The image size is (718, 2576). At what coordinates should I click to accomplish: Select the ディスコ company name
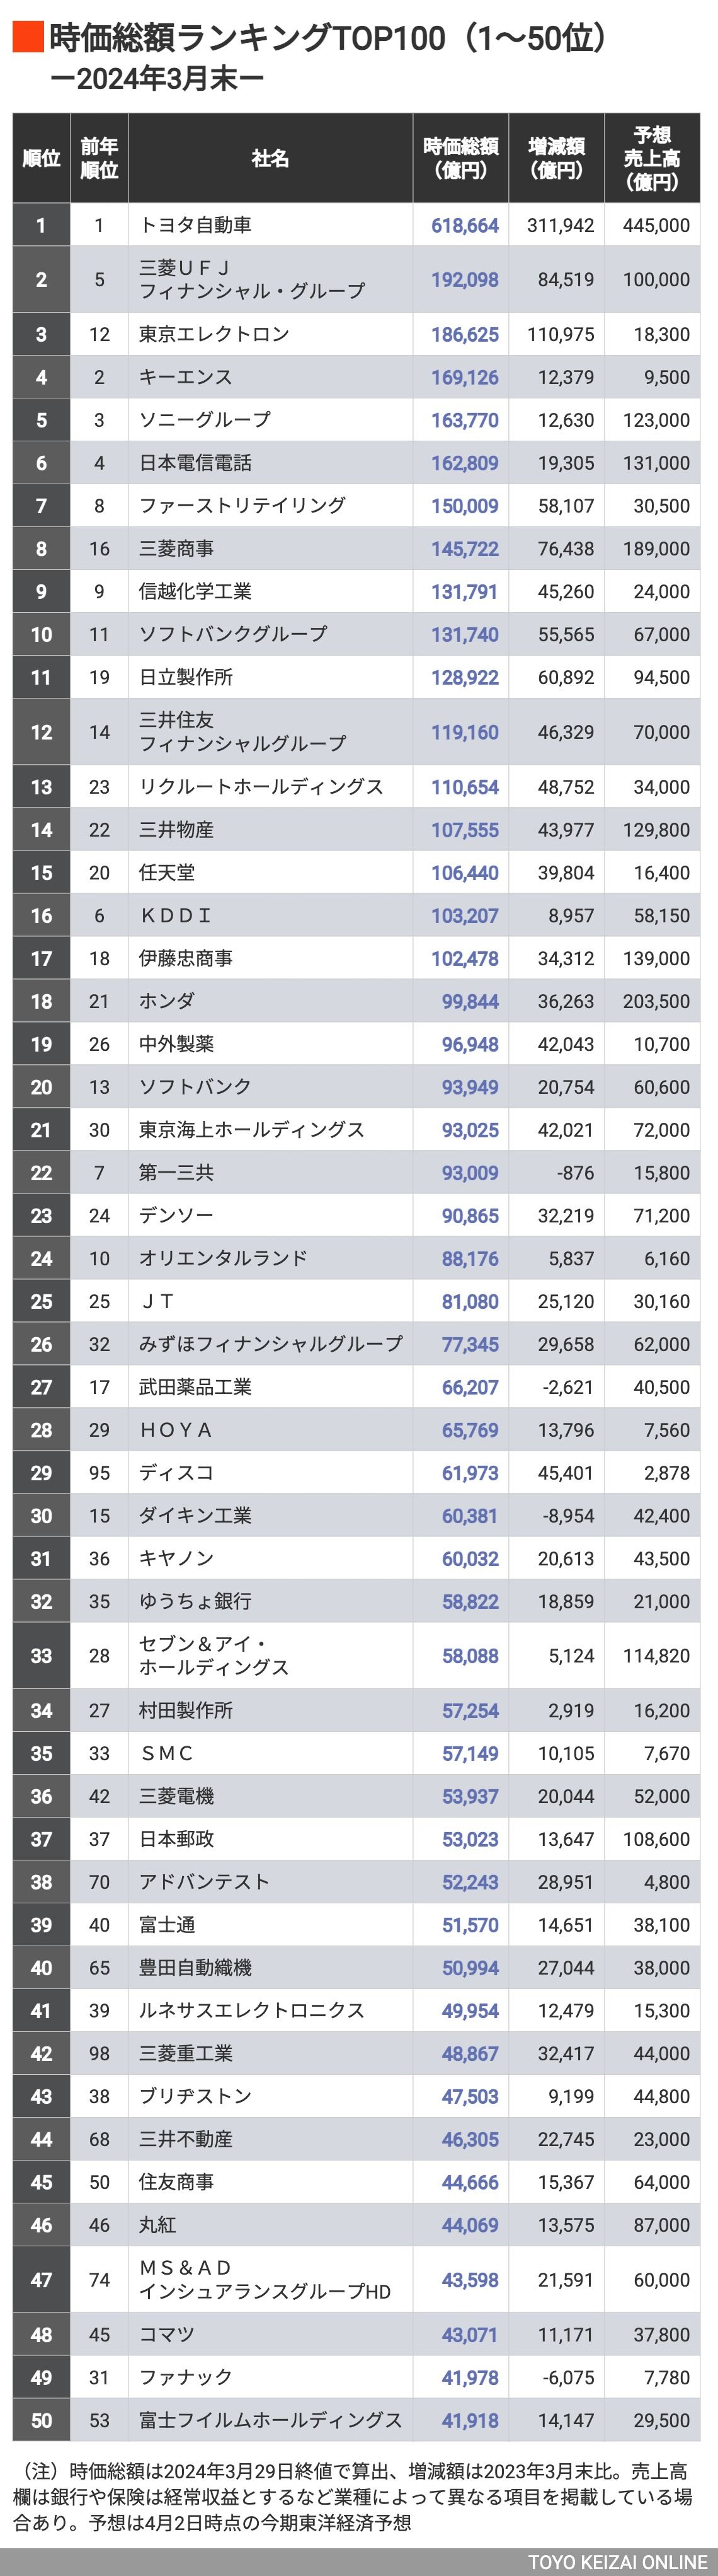coord(176,1472)
